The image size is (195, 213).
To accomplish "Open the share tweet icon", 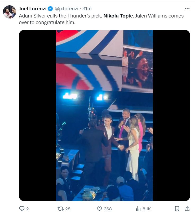I will 187,209.
